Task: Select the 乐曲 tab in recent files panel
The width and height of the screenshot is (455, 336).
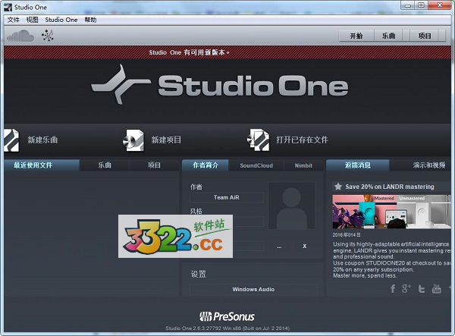Action: point(105,165)
